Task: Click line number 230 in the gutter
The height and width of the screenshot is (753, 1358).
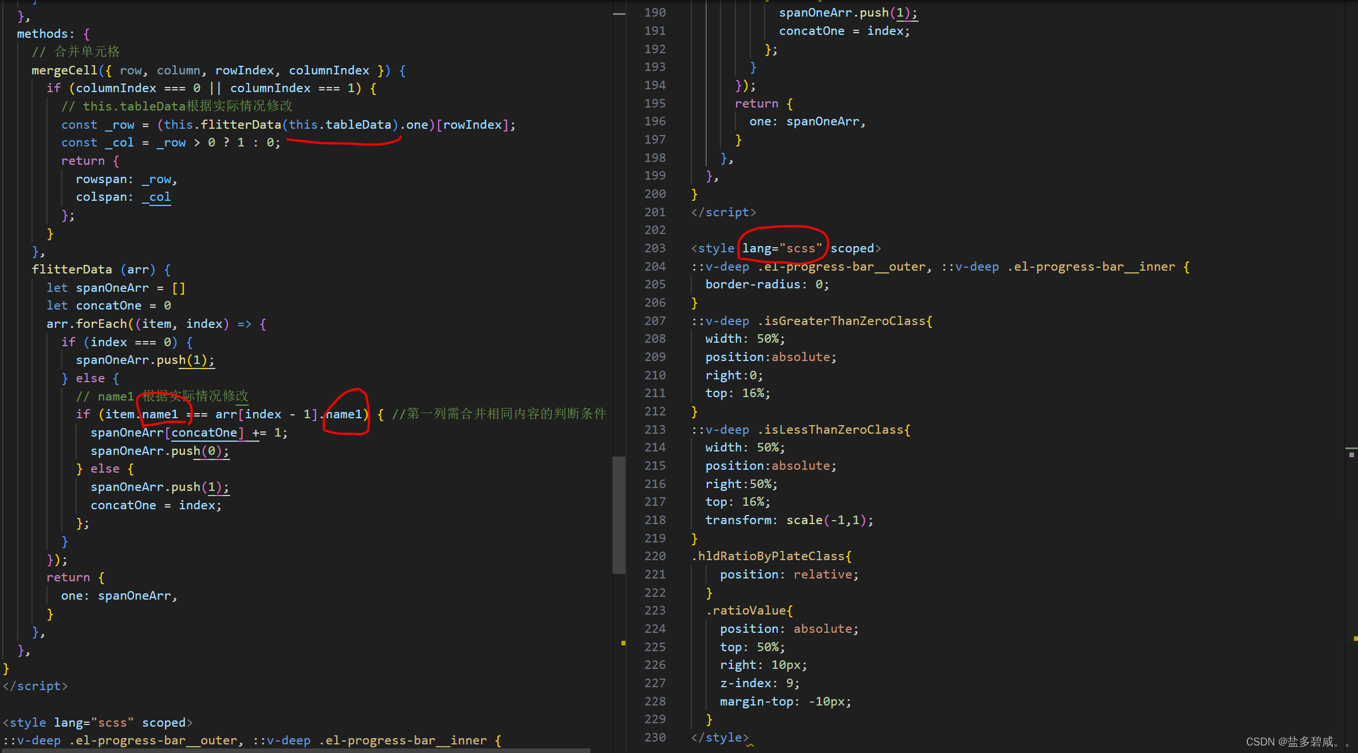Action: [x=655, y=738]
